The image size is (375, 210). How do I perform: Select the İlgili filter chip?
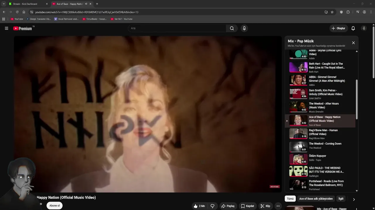pos(341,199)
